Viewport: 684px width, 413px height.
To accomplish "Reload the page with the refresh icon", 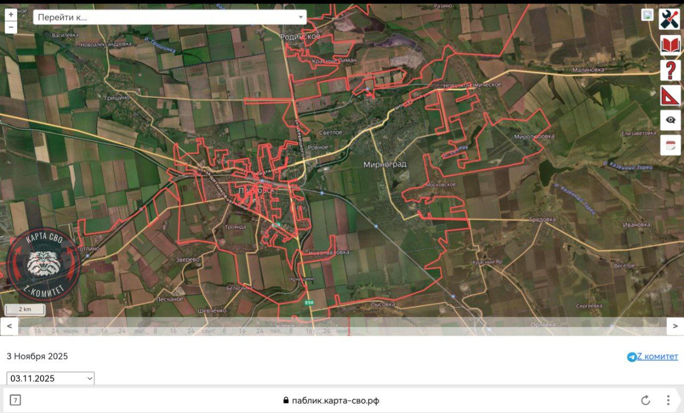I will (646, 400).
